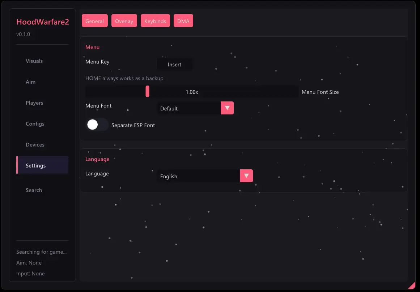Click the HoodWarfare2 title
The height and width of the screenshot is (292, 420).
tap(43, 22)
